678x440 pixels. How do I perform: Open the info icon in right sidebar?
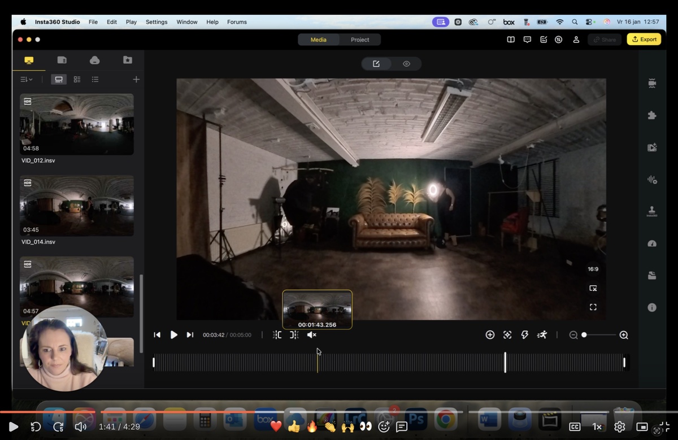pyautogui.click(x=652, y=308)
